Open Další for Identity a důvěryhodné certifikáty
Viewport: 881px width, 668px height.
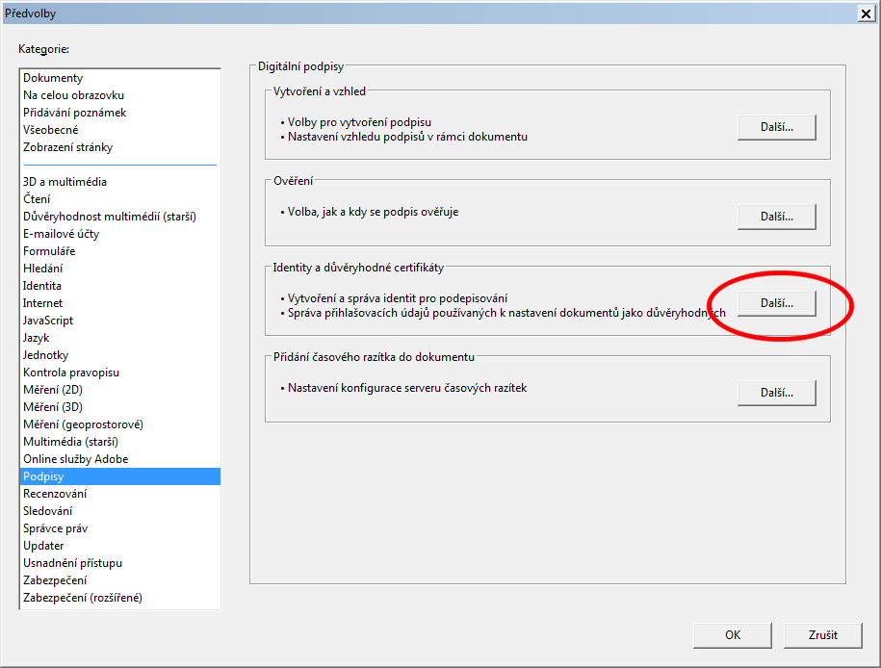tap(776, 303)
